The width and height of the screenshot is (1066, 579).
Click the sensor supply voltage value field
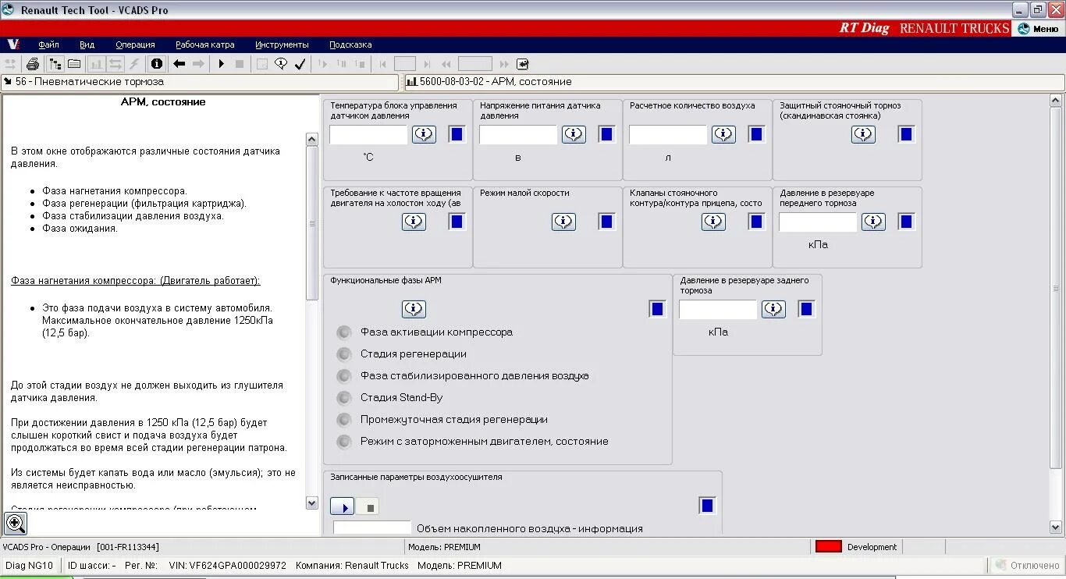tap(518, 135)
